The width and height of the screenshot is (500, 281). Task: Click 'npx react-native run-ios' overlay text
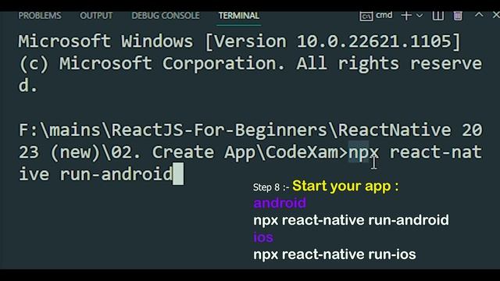click(334, 254)
